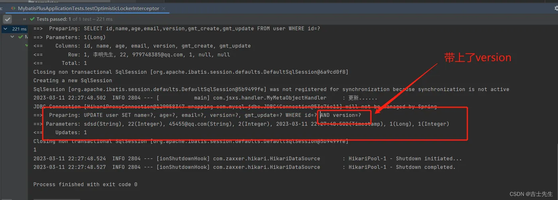Click the Row line with 979748385@qq.com
Image resolution: width=558 pixels, height=200 pixels.
[x=132, y=55]
